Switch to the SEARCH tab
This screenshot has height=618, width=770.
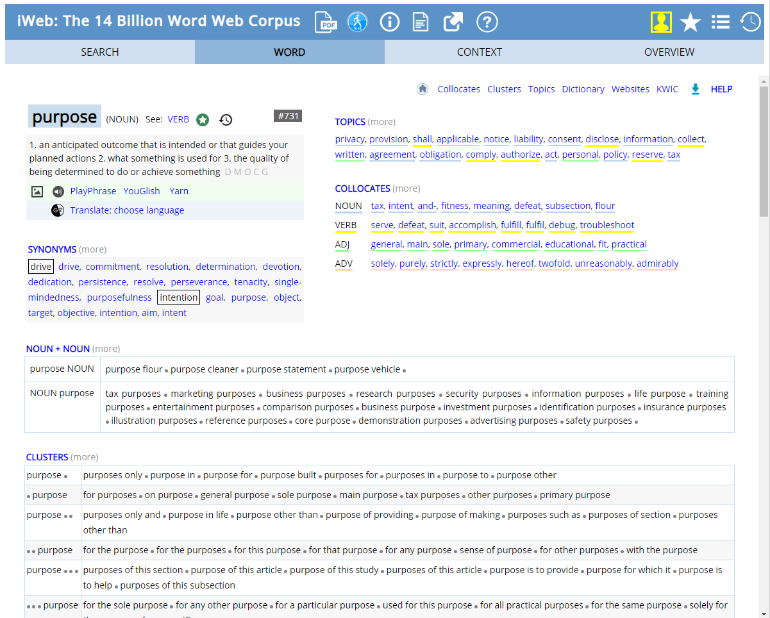100,52
